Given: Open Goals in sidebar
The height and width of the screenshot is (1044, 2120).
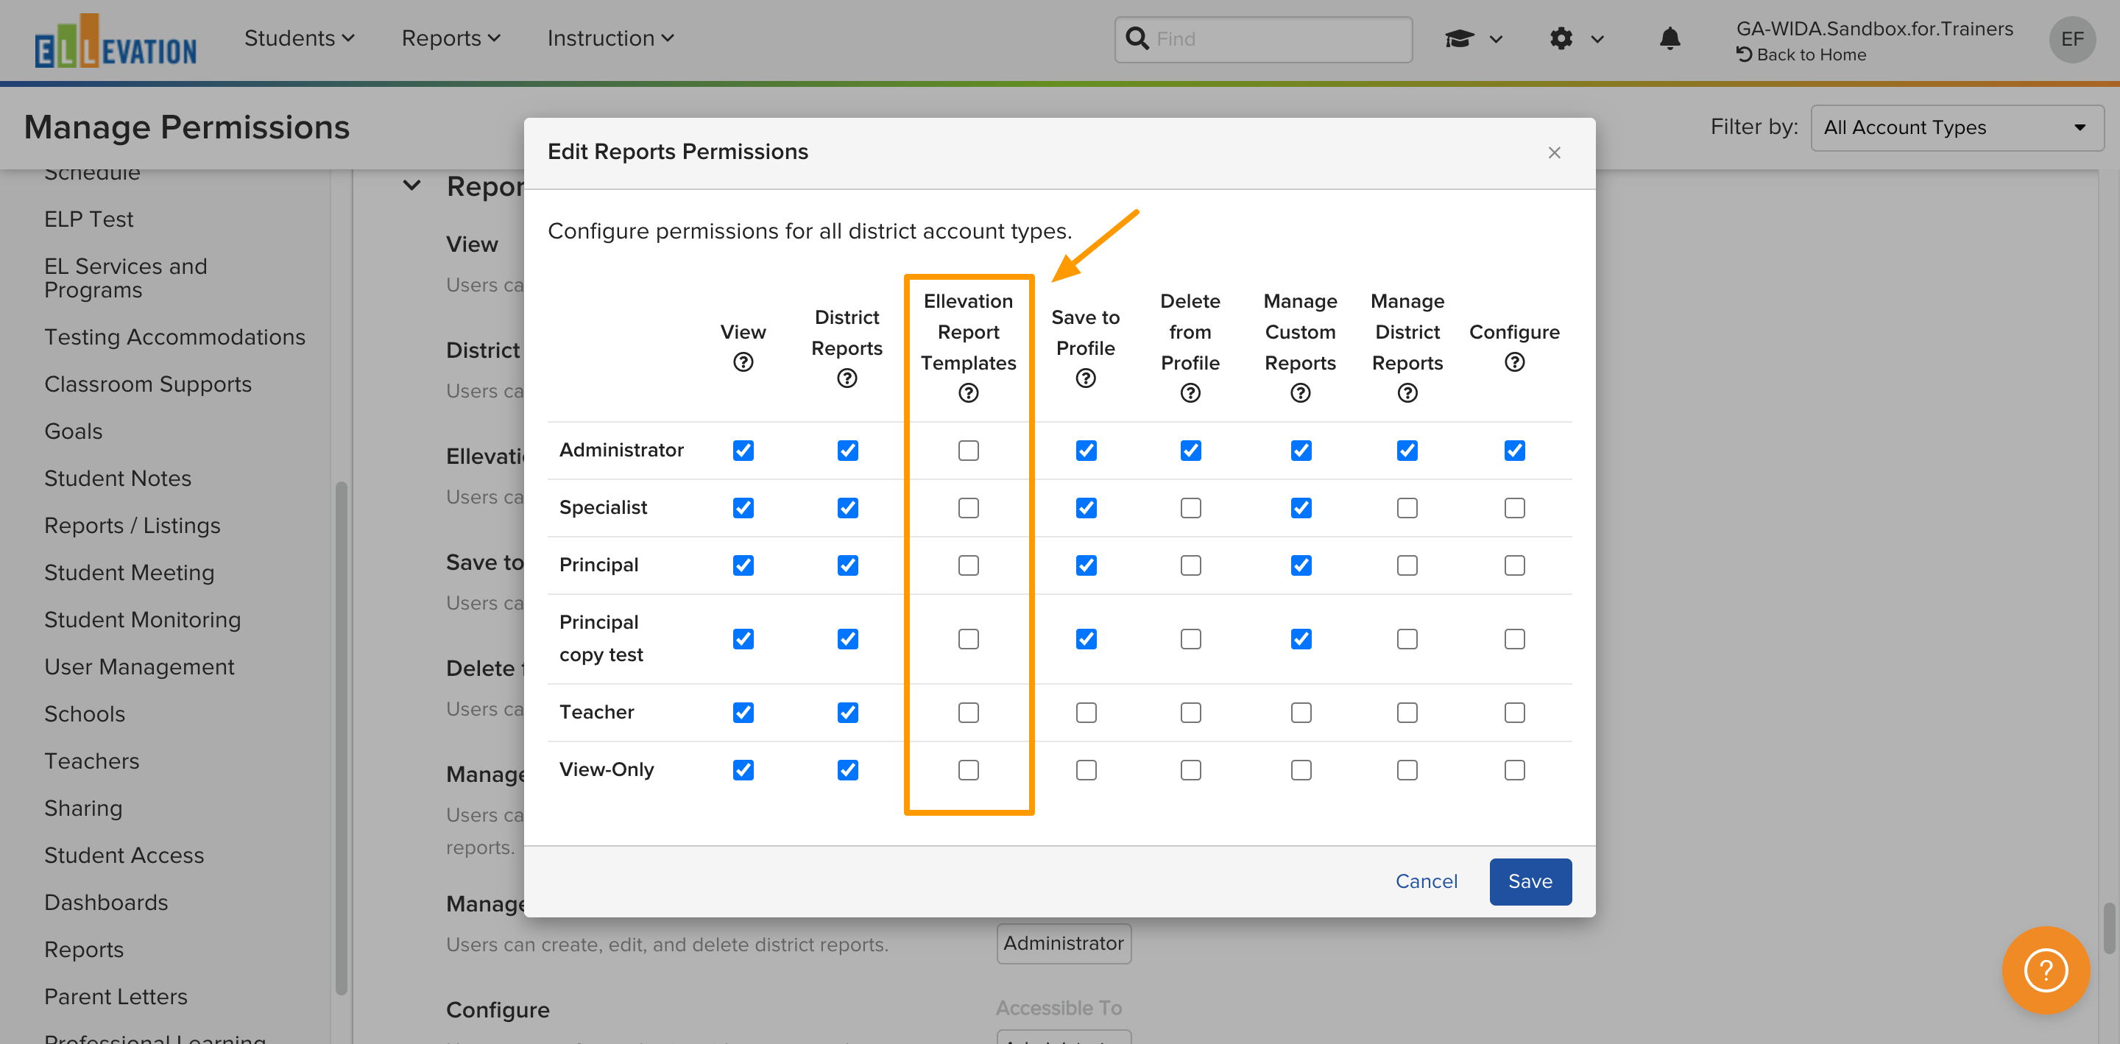Looking at the screenshot, I should coord(74,431).
